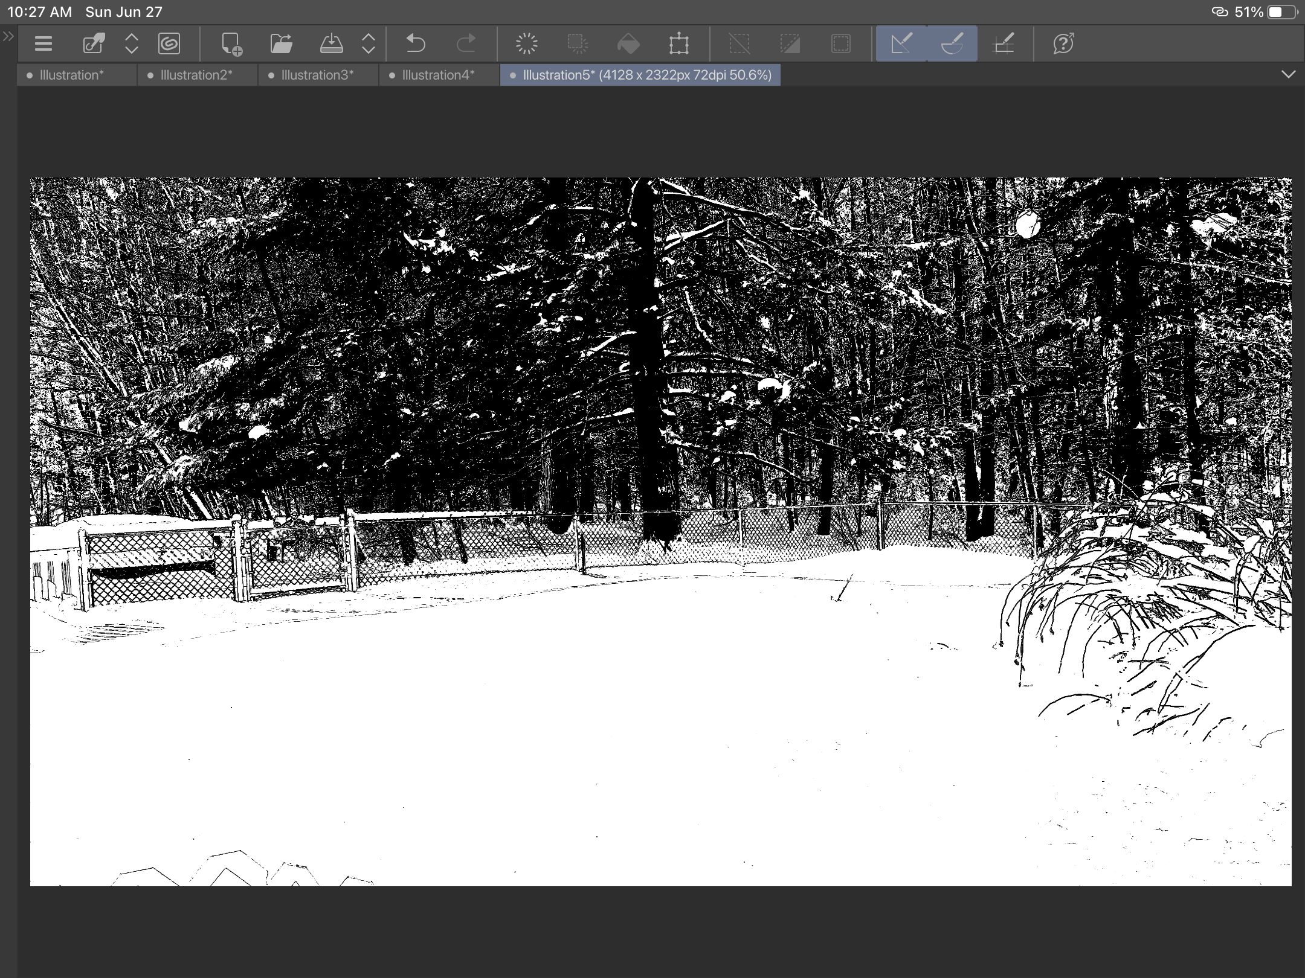Select the Illustration5* canvas tab

[x=640, y=75]
